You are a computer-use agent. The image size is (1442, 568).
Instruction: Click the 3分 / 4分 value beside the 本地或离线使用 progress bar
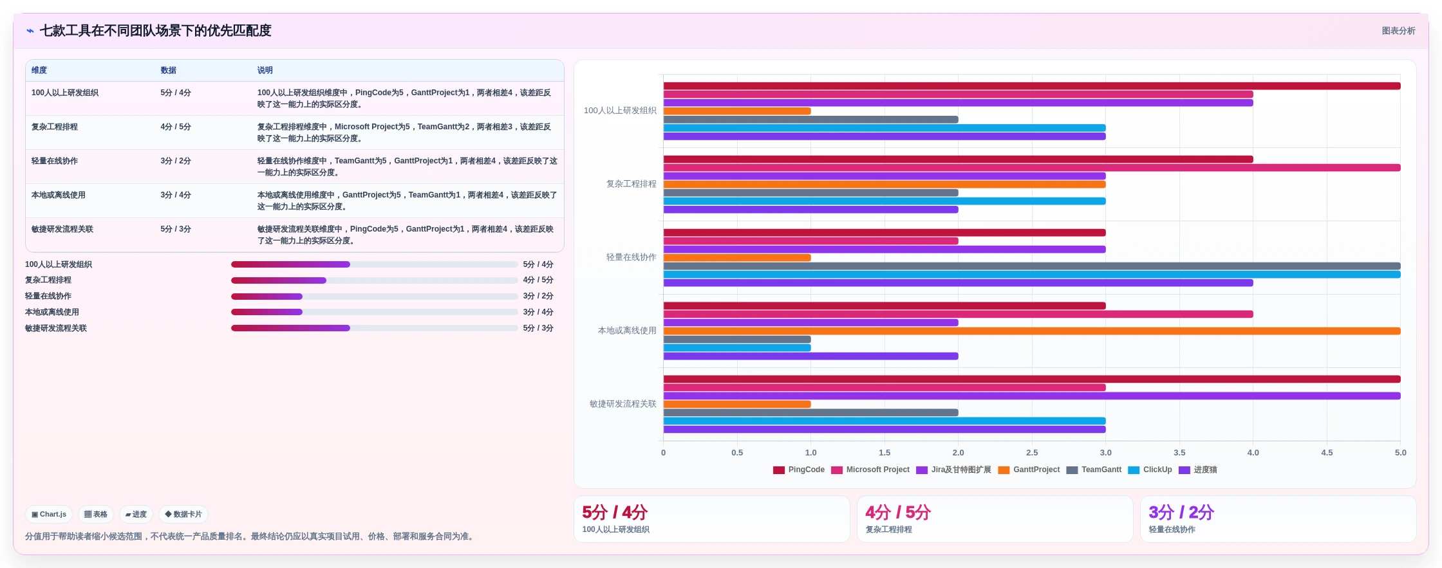pos(538,312)
